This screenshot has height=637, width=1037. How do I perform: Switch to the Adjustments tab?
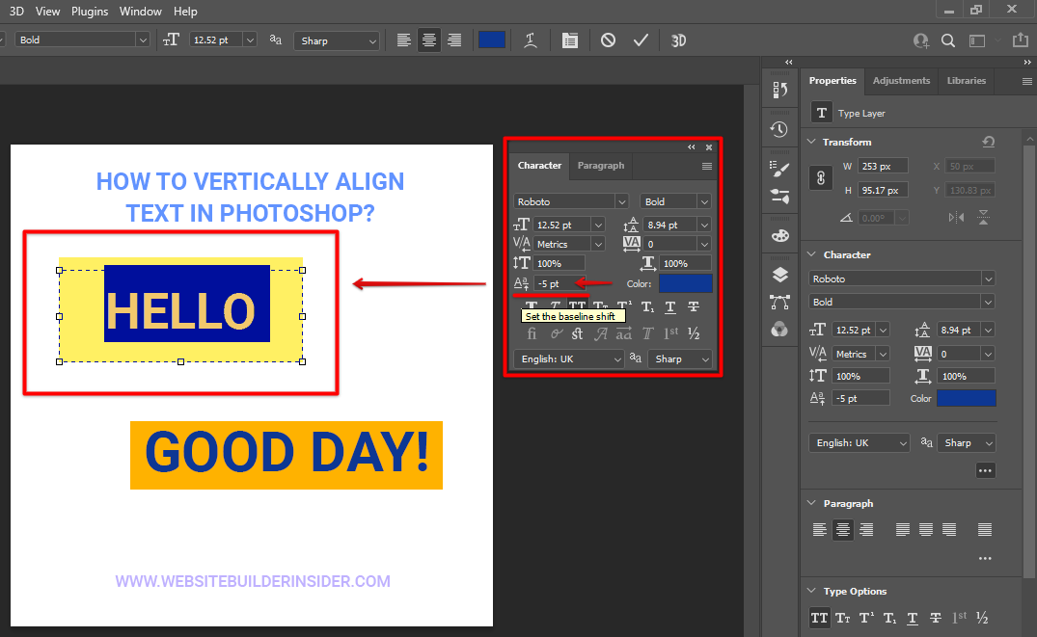coord(901,81)
